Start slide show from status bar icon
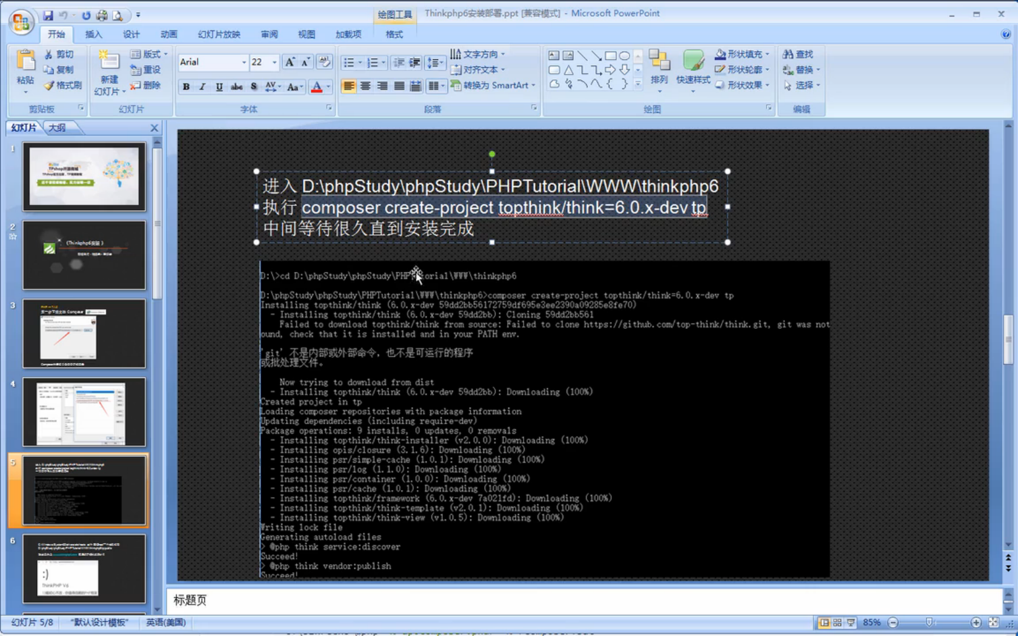The image size is (1018, 636). click(x=851, y=623)
